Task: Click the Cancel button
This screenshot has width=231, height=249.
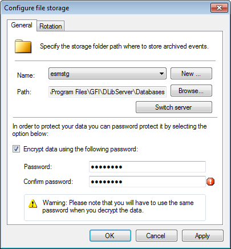Action: tap(156, 236)
